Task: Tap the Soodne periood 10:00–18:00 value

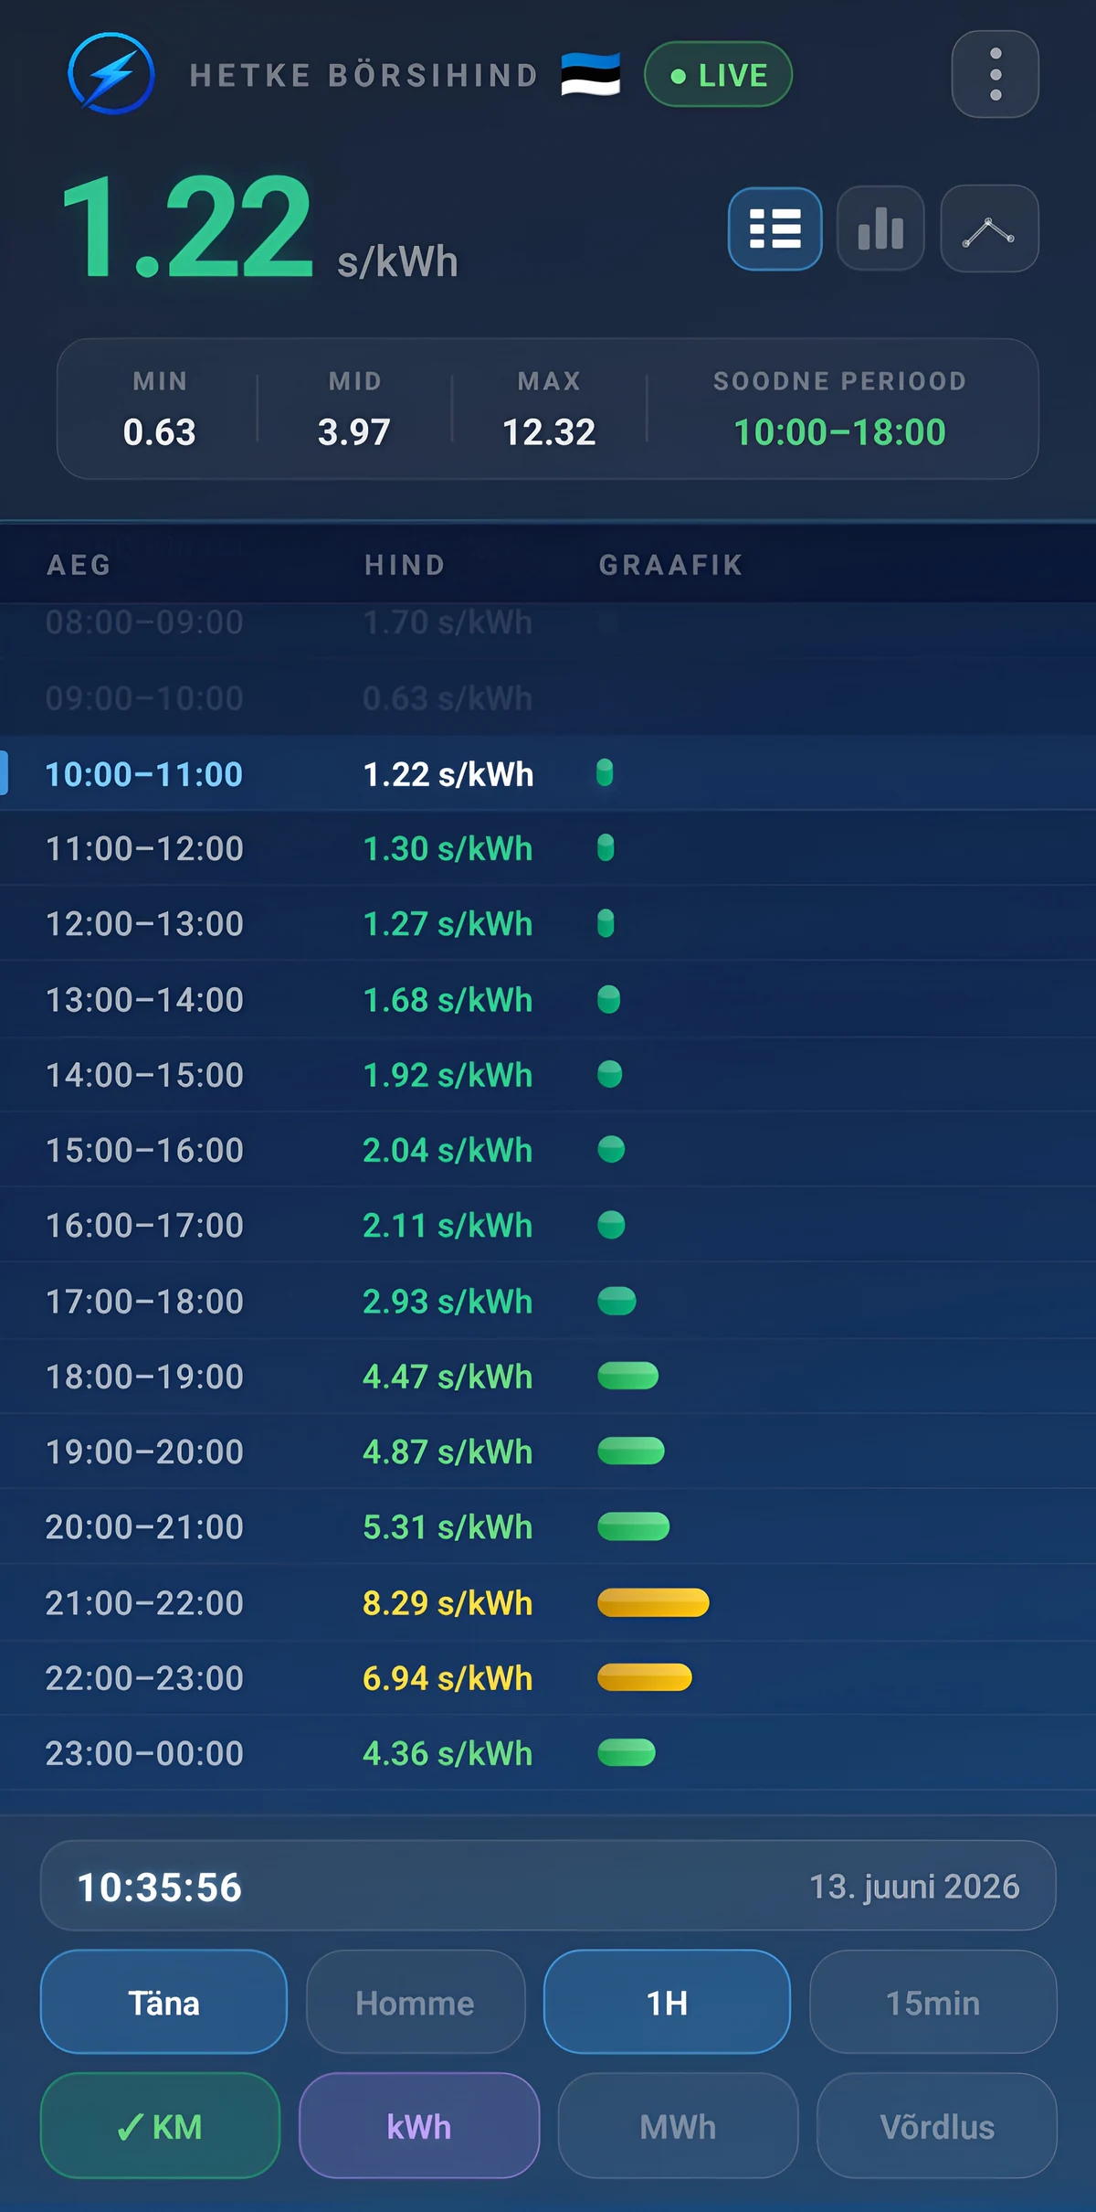Action: point(839,432)
